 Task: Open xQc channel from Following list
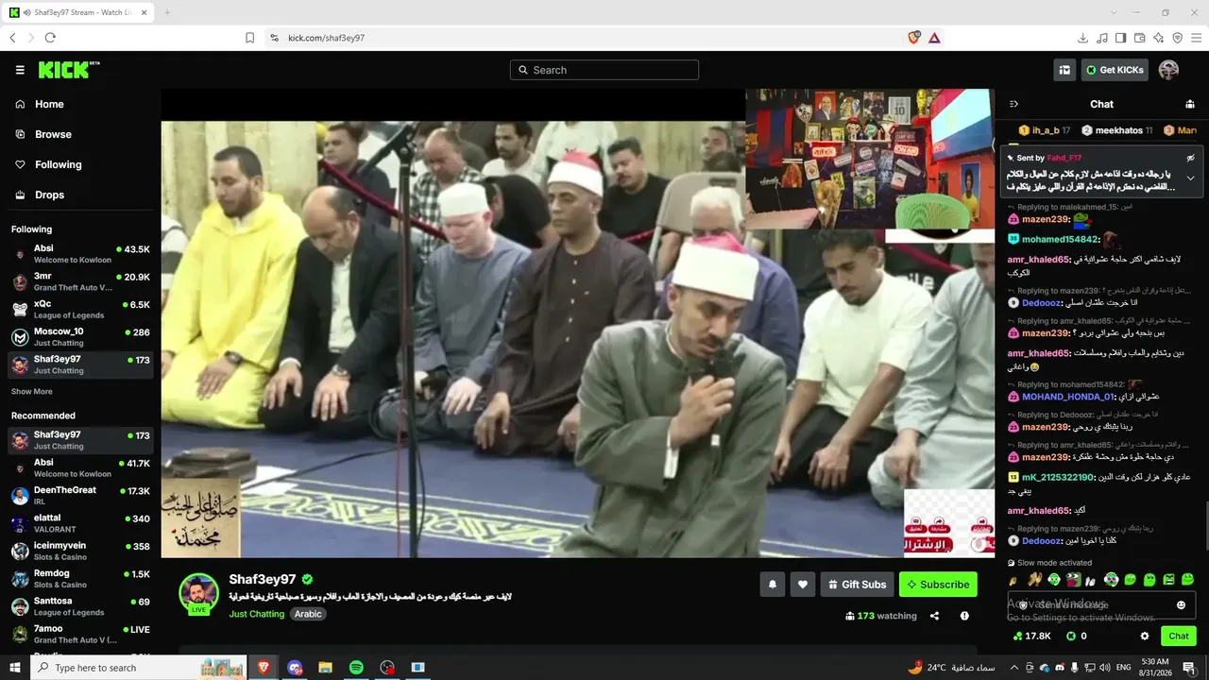pyautogui.click(x=80, y=309)
